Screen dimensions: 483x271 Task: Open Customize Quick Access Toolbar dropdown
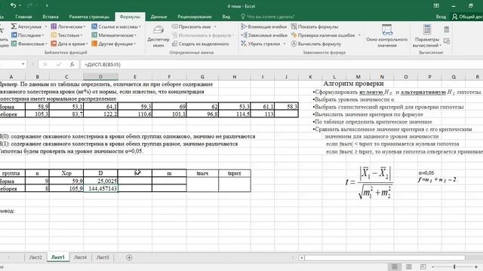click(x=47, y=5)
